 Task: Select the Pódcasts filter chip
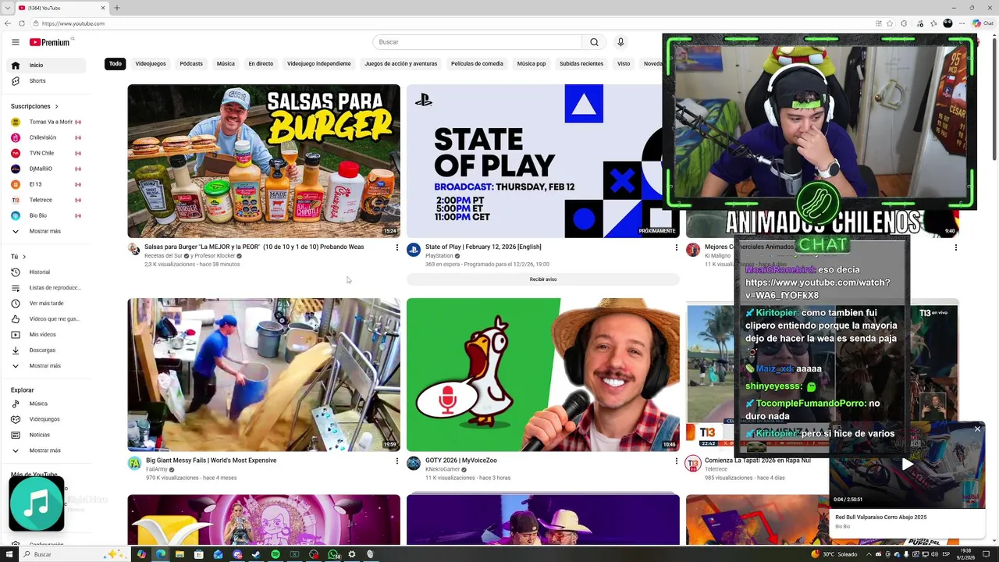pyautogui.click(x=191, y=64)
